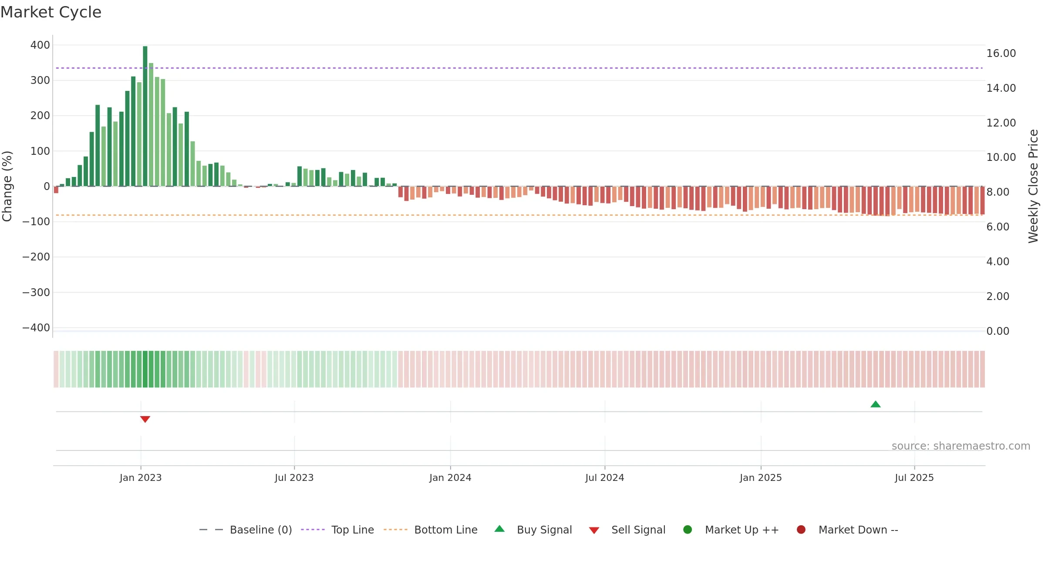
Task: Click the 2.00 right axis tick label
Action: 998,297
